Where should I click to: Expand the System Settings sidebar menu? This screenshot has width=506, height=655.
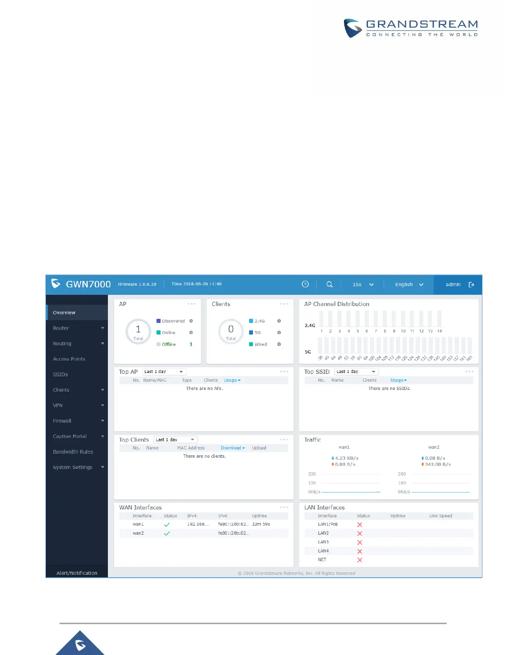[x=77, y=467]
